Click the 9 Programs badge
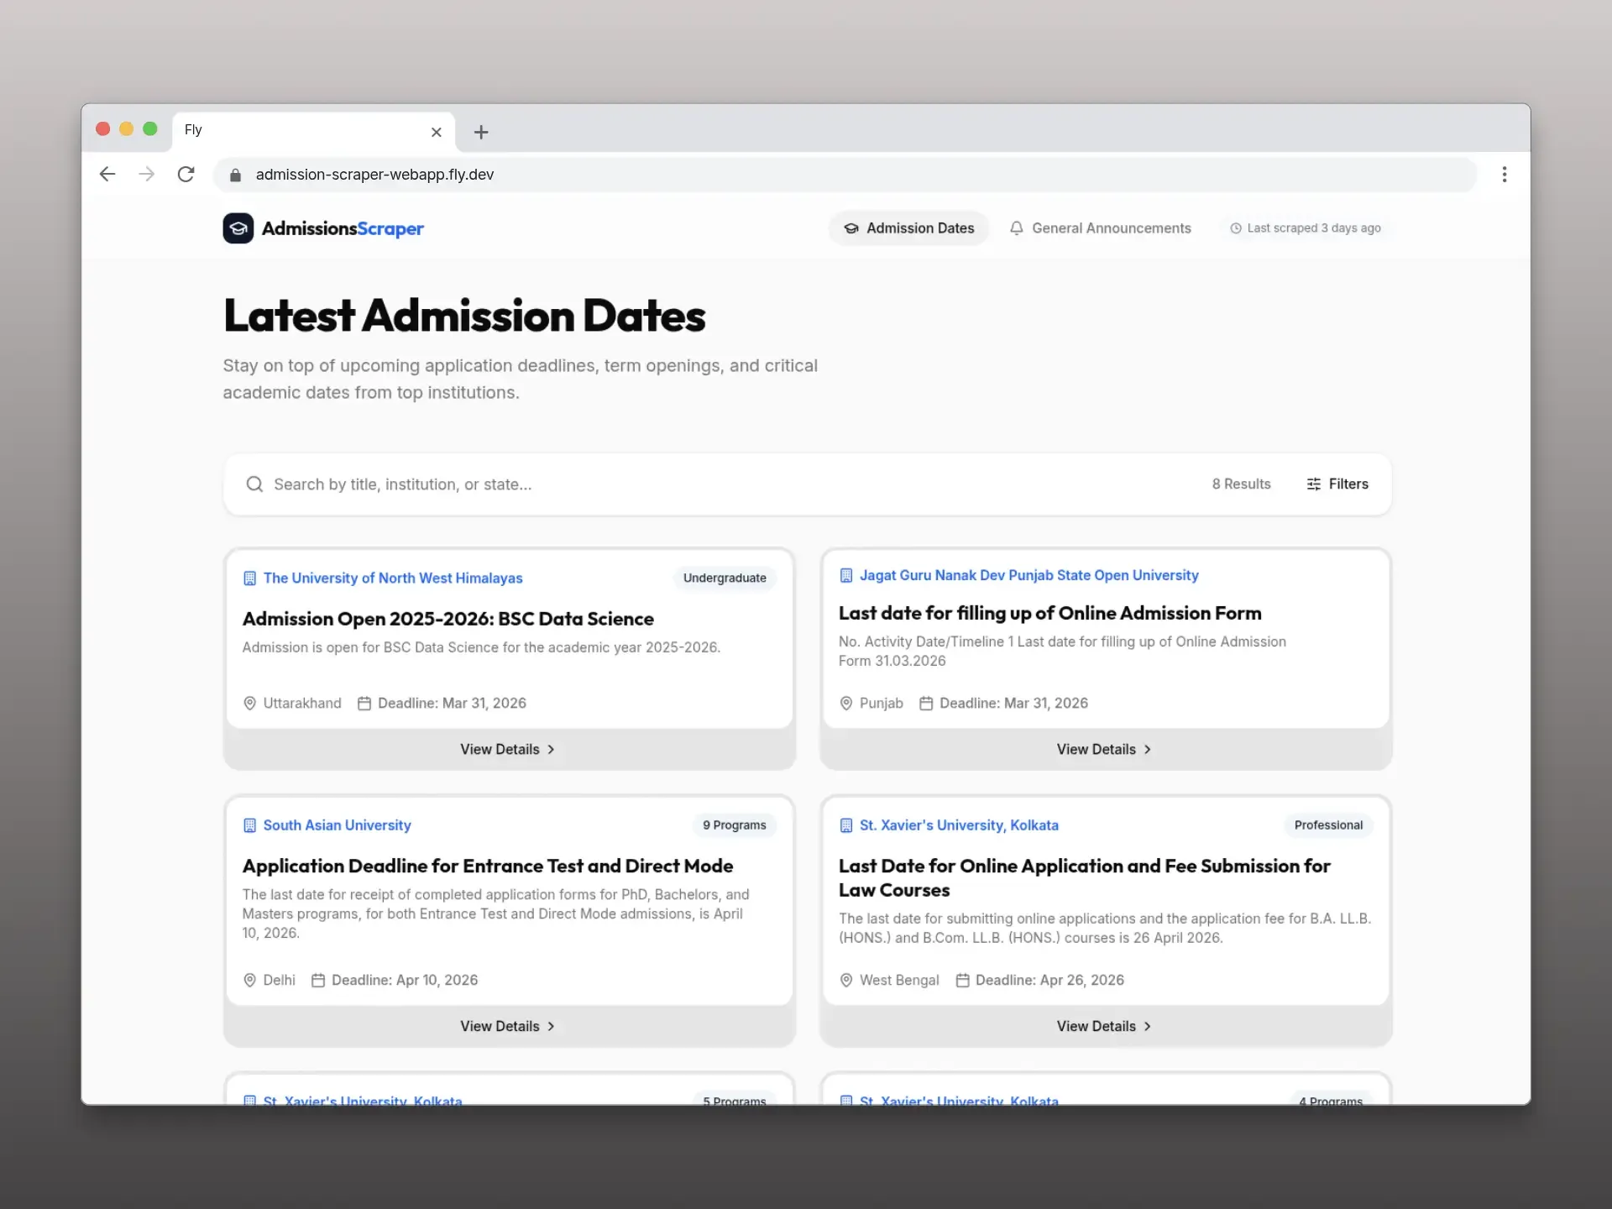The width and height of the screenshot is (1612, 1209). [735, 825]
